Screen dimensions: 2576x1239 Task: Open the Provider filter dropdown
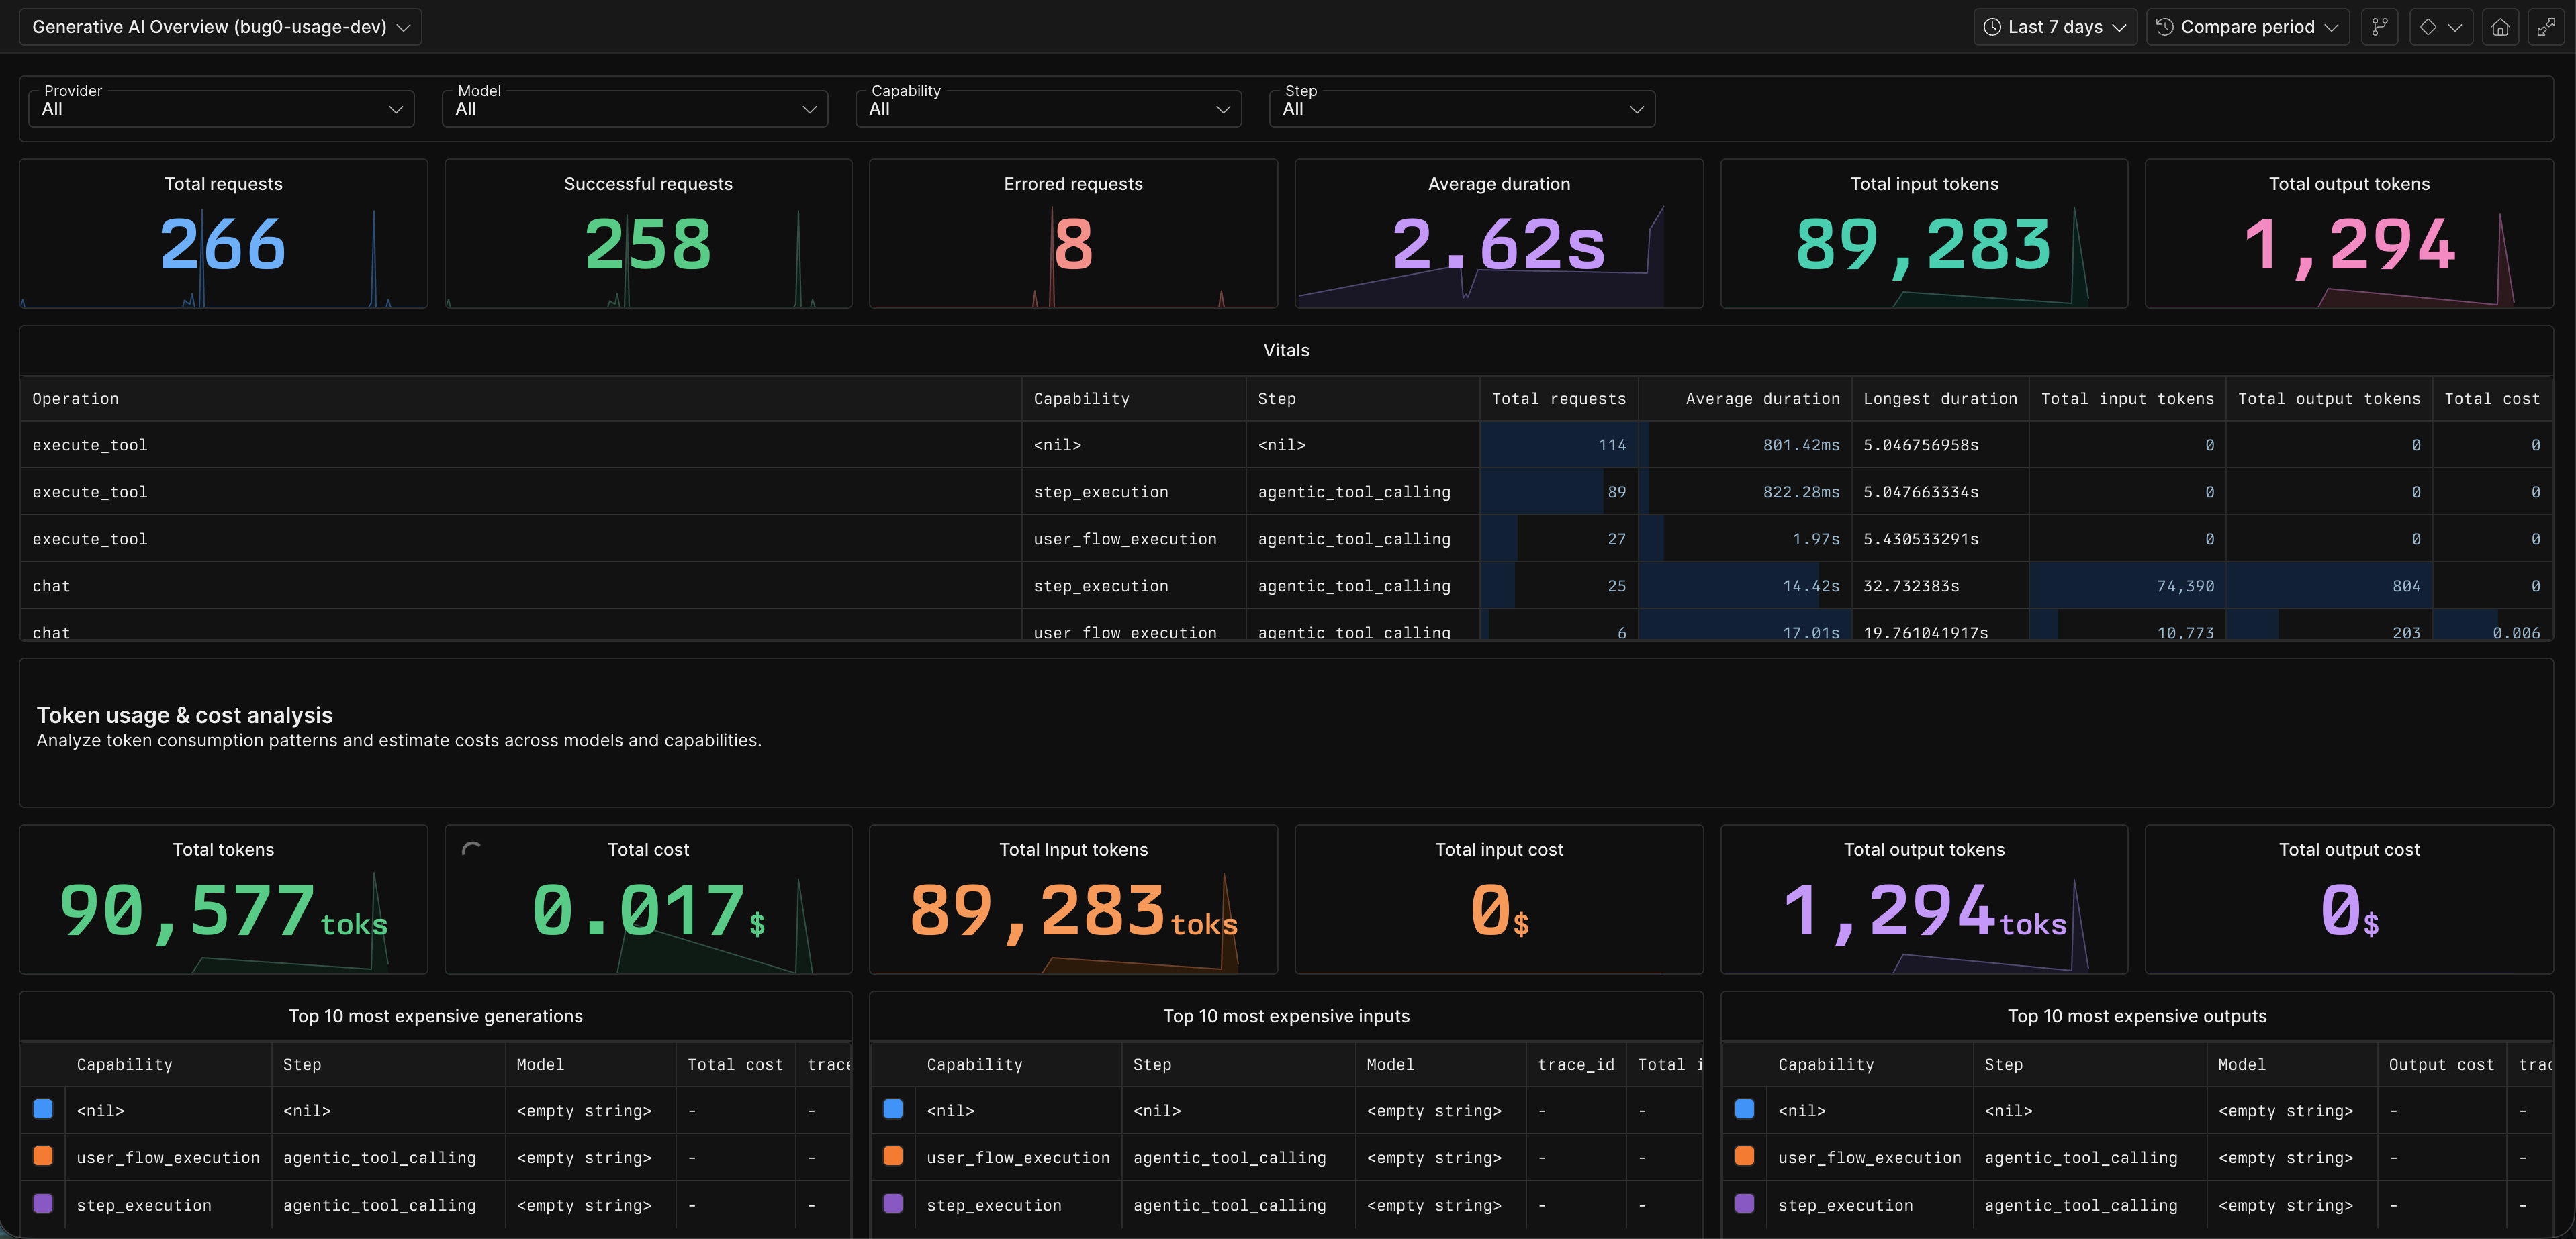click(221, 109)
